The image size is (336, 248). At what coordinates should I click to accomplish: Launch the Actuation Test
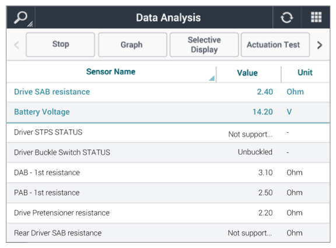tap(275, 45)
